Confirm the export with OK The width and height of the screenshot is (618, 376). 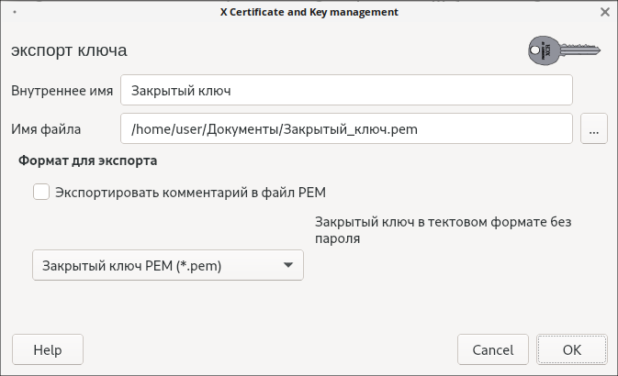coord(571,349)
